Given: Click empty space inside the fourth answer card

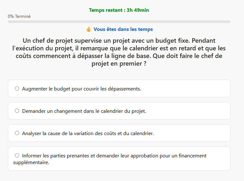Looking at the screenshot, I should pyautogui.click(x=159, y=163).
